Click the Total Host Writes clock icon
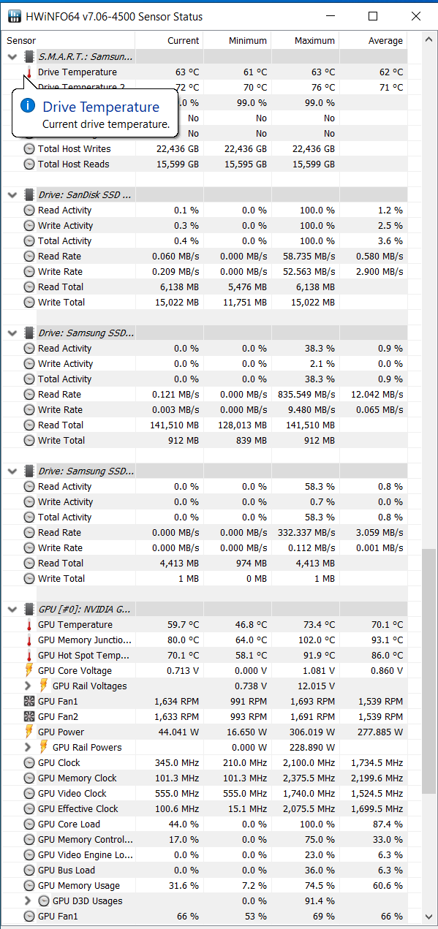This screenshot has height=929, width=438. pyautogui.click(x=29, y=149)
